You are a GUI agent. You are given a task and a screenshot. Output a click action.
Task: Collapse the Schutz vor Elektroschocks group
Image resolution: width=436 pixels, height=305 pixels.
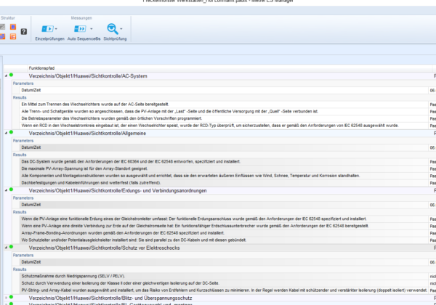click(6, 247)
